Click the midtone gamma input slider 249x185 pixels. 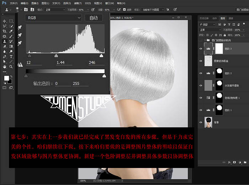[x=56, y=55]
